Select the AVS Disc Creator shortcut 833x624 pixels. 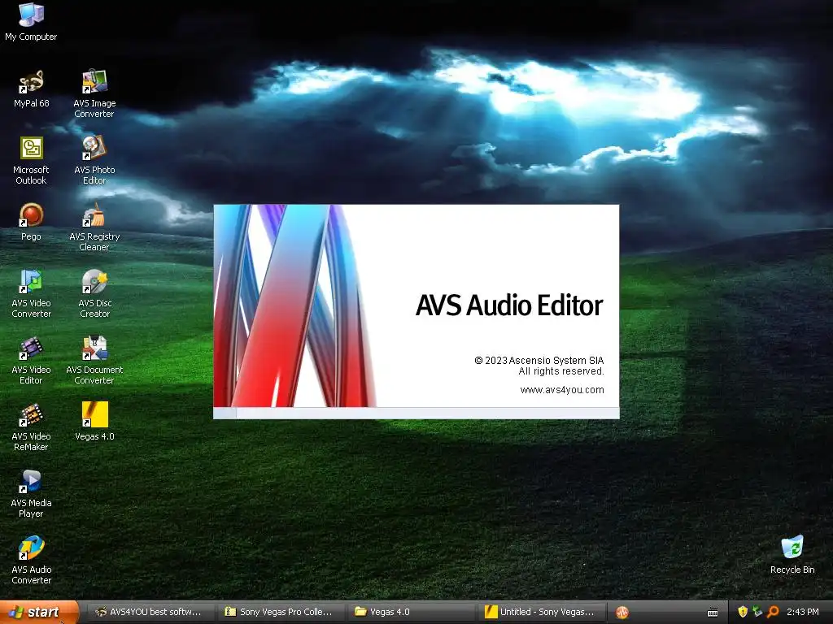coord(94,293)
